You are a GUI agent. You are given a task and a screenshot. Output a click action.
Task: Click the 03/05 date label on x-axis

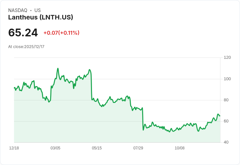click(55, 148)
